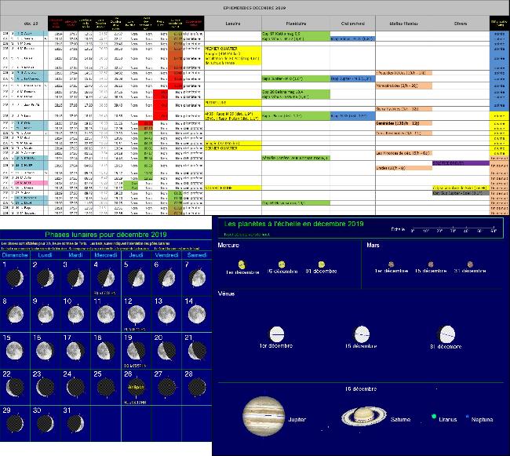Click the pink-highlighted date cell in table

coord(31,183)
